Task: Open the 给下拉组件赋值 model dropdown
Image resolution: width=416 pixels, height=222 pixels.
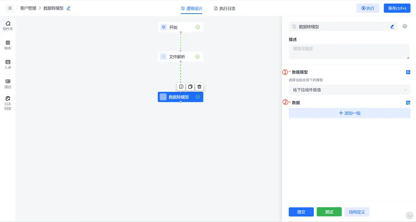Action: tap(349, 90)
